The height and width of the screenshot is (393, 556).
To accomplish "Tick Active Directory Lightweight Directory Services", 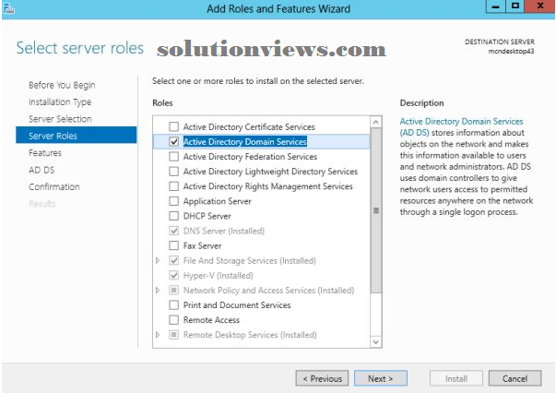I will [x=173, y=172].
